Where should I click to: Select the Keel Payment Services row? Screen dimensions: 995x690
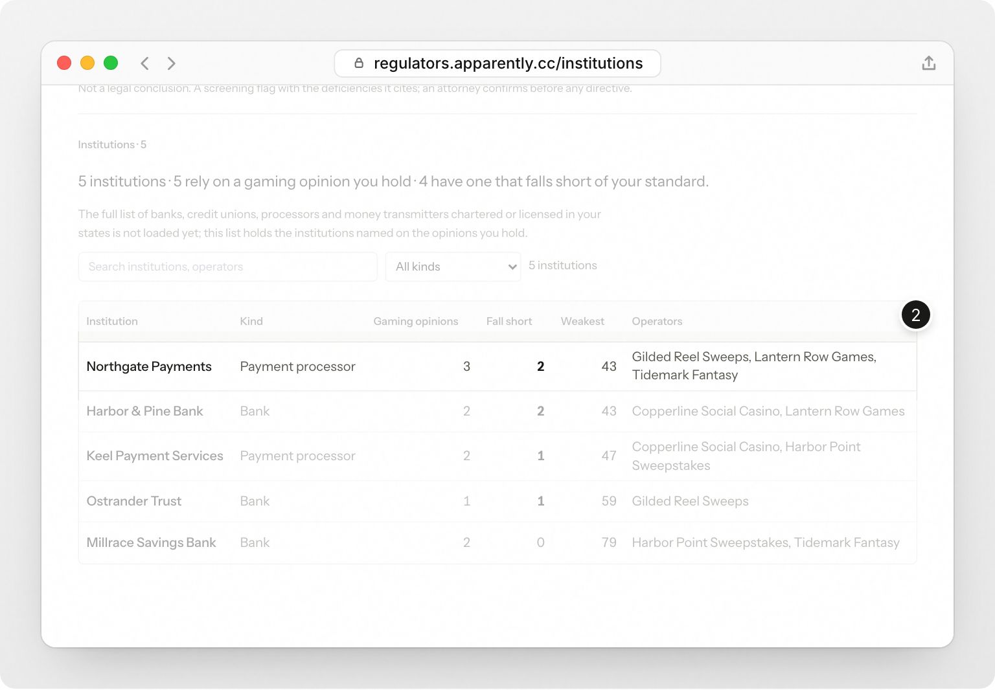click(x=497, y=456)
